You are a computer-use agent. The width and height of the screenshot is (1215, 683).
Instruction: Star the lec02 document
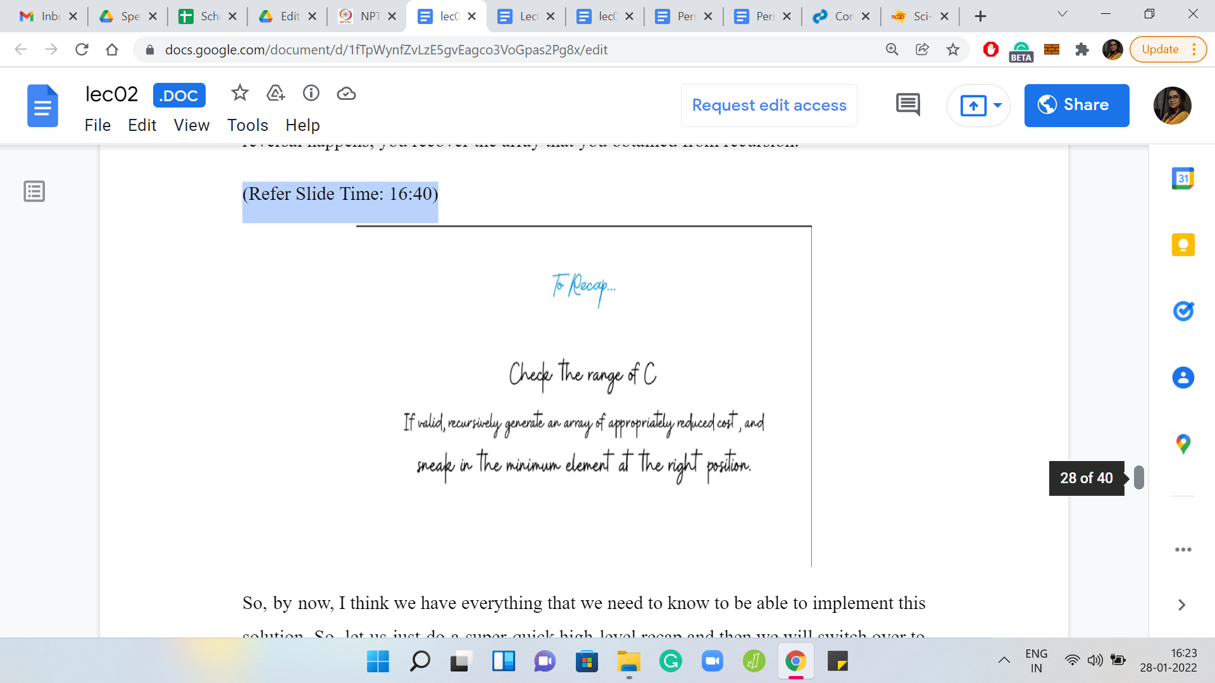coord(239,94)
